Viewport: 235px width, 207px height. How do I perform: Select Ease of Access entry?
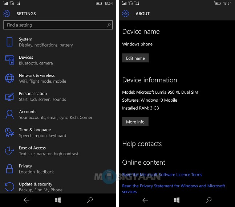pos(58,151)
